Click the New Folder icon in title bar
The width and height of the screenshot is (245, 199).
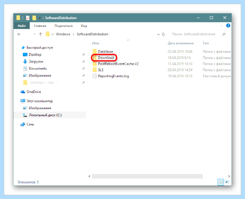(x=34, y=18)
